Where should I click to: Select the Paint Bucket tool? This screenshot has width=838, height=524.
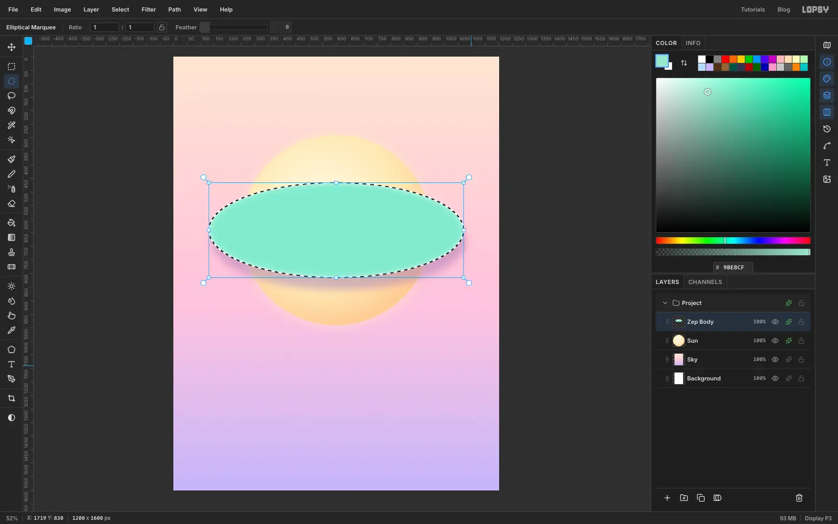(x=12, y=223)
